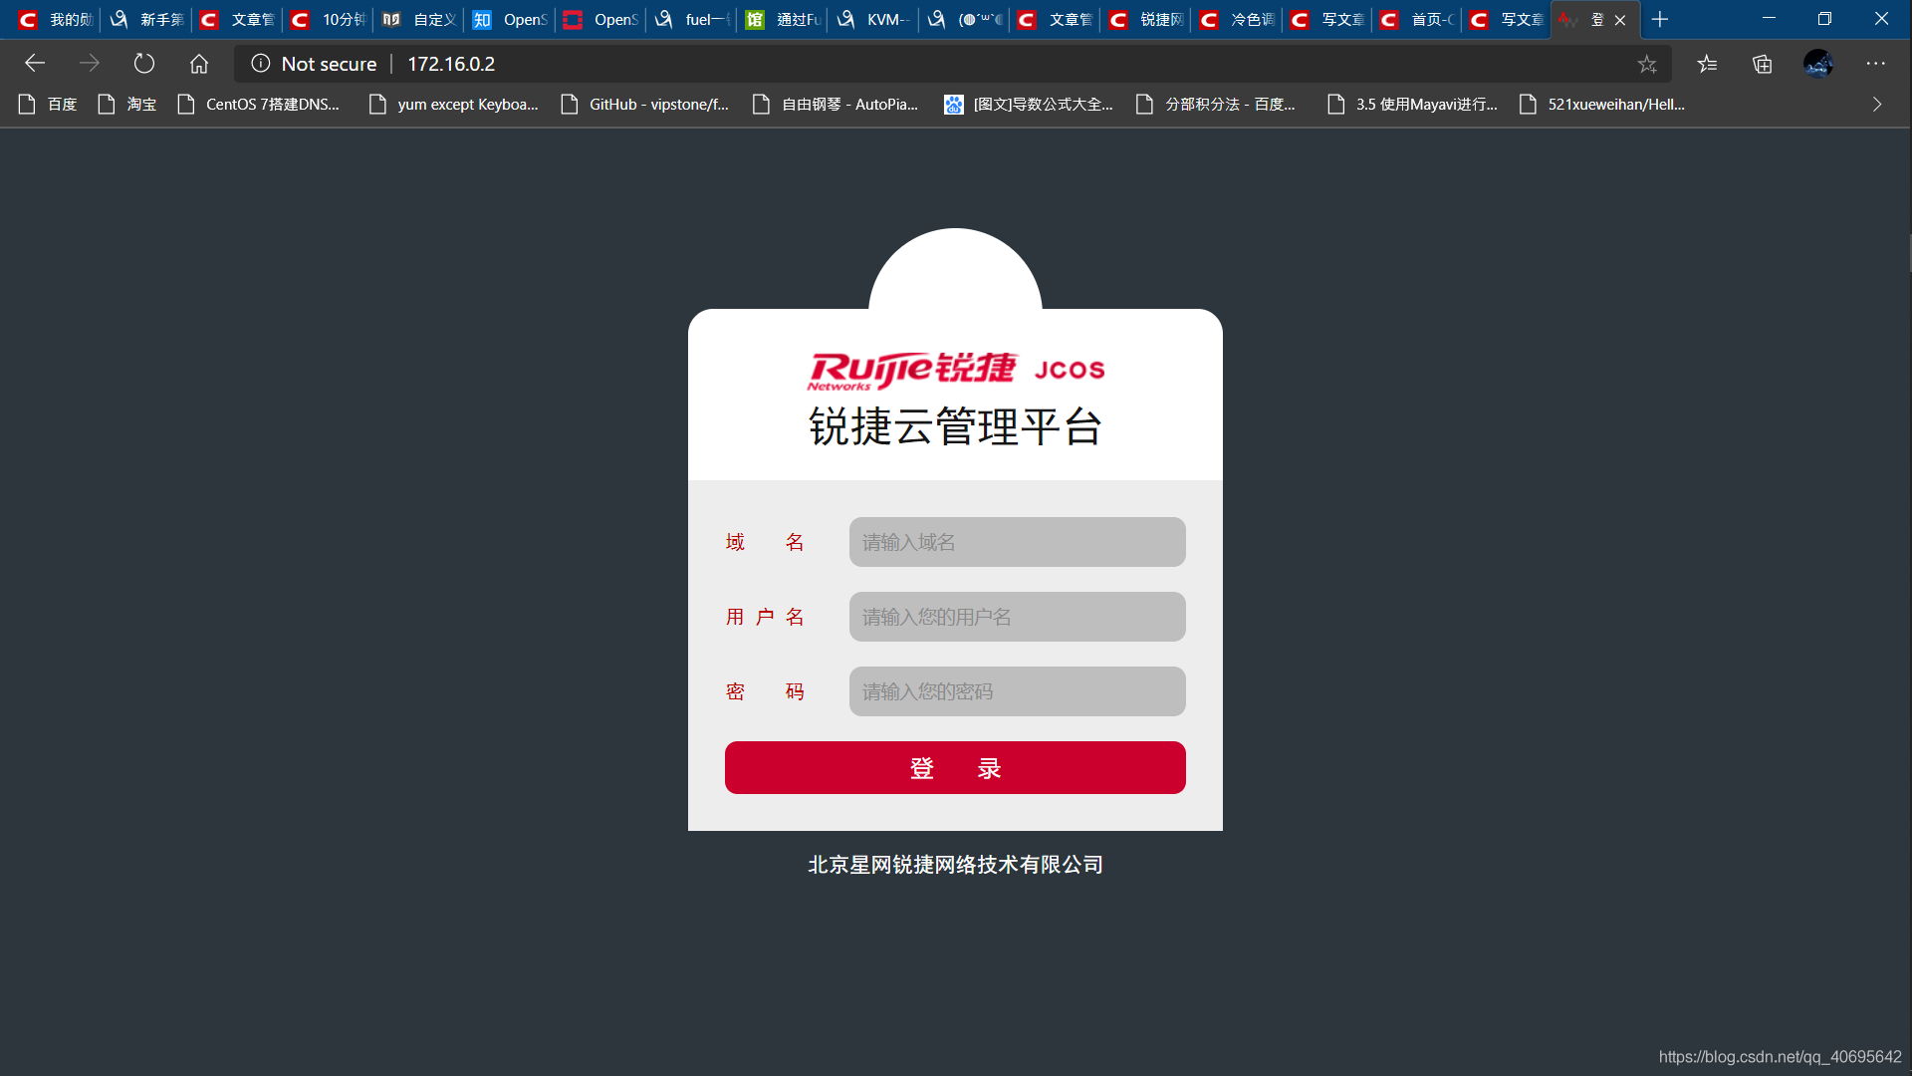This screenshot has width=1912, height=1076.
Task: Open the browser home page icon
Action: (199, 64)
